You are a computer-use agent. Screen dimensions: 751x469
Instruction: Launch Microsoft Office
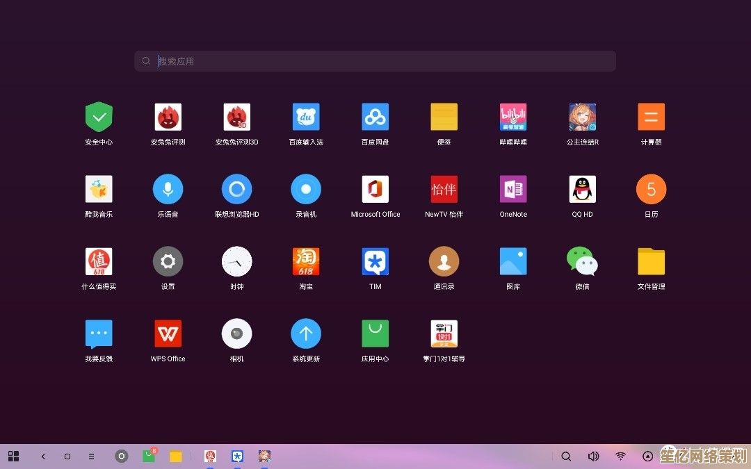375,188
